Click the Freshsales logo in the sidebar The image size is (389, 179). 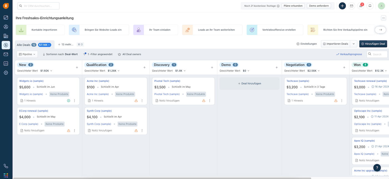pyautogui.click(x=6, y=6)
